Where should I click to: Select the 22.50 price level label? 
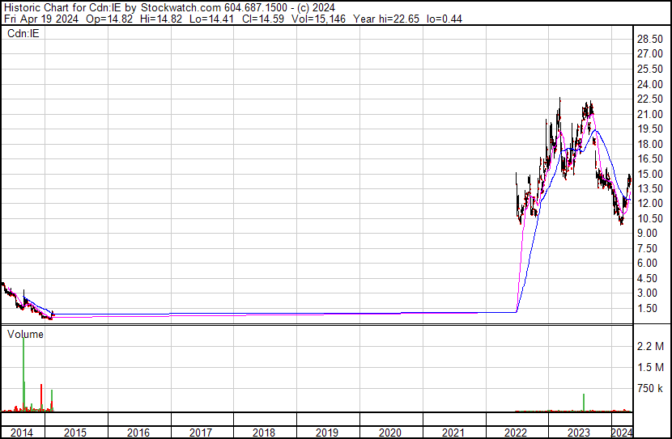(652, 99)
